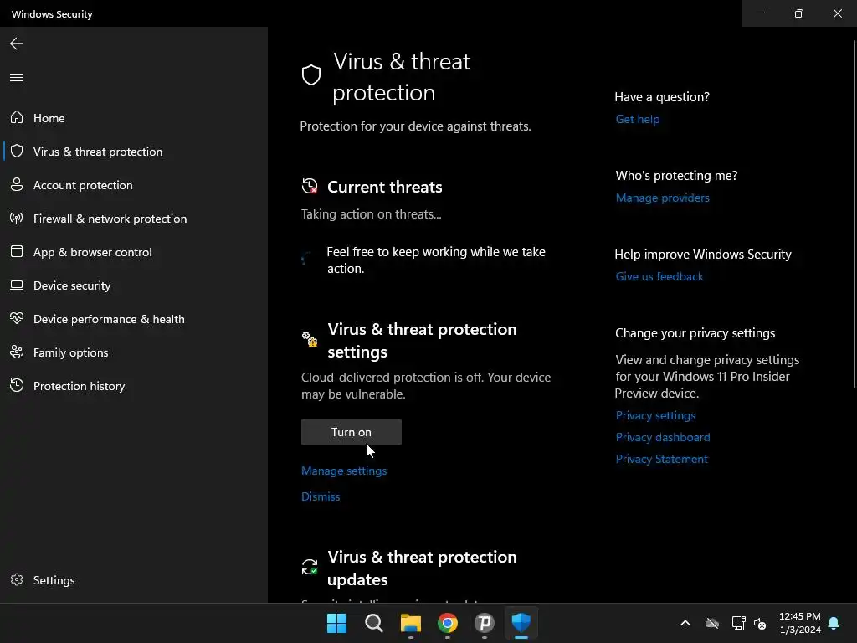Click Virus & threat protection updates heading
The image size is (857, 643).
coord(422,568)
